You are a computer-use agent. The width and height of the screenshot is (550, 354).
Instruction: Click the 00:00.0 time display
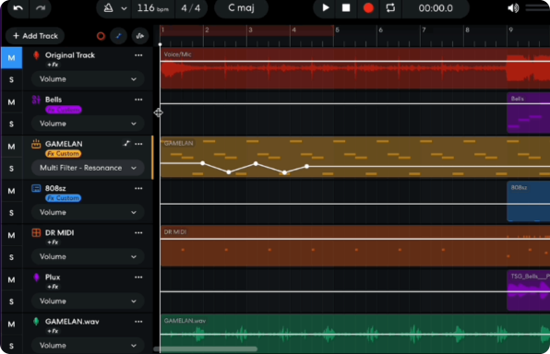point(436,7)
